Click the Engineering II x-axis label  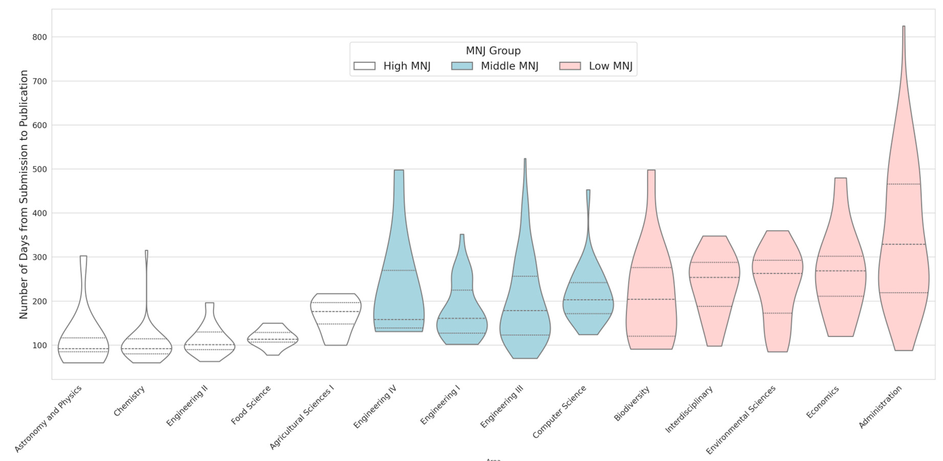tap(187, 406)
